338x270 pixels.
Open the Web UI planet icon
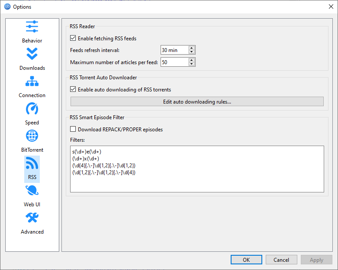tap(32, 191)
